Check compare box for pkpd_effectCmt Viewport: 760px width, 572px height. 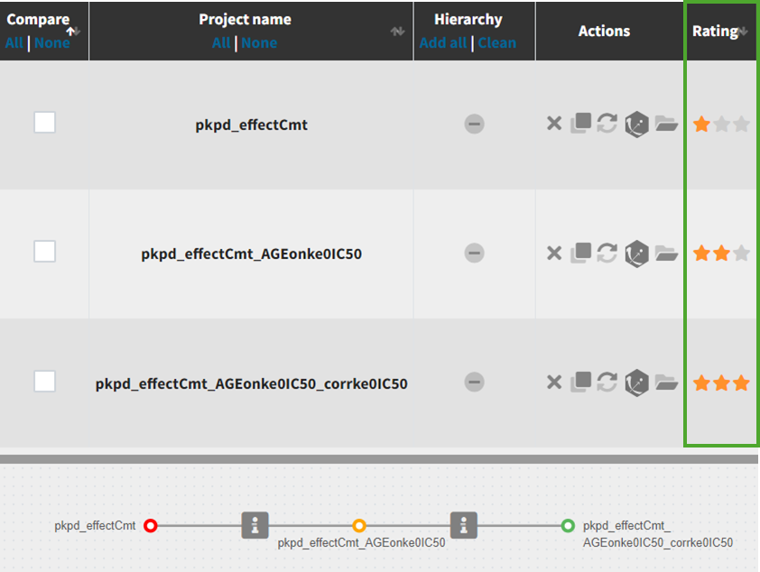[x=44, y=122]
